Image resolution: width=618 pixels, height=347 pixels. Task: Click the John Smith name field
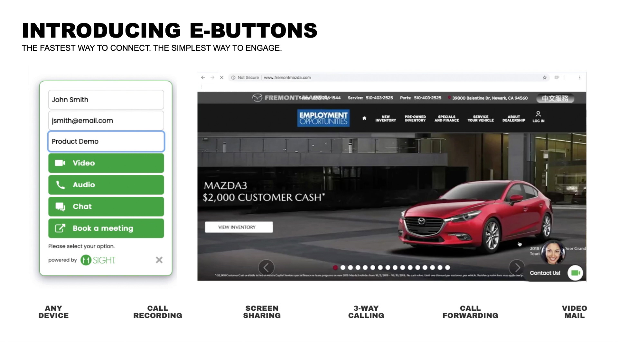(x=106, y=100)
